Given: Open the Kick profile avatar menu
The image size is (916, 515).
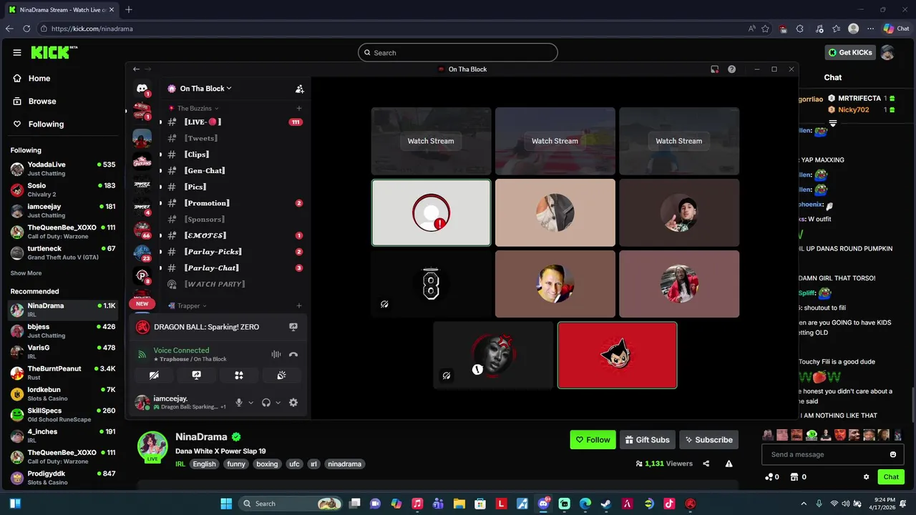Looking at the screenshot, I should 887,52.
